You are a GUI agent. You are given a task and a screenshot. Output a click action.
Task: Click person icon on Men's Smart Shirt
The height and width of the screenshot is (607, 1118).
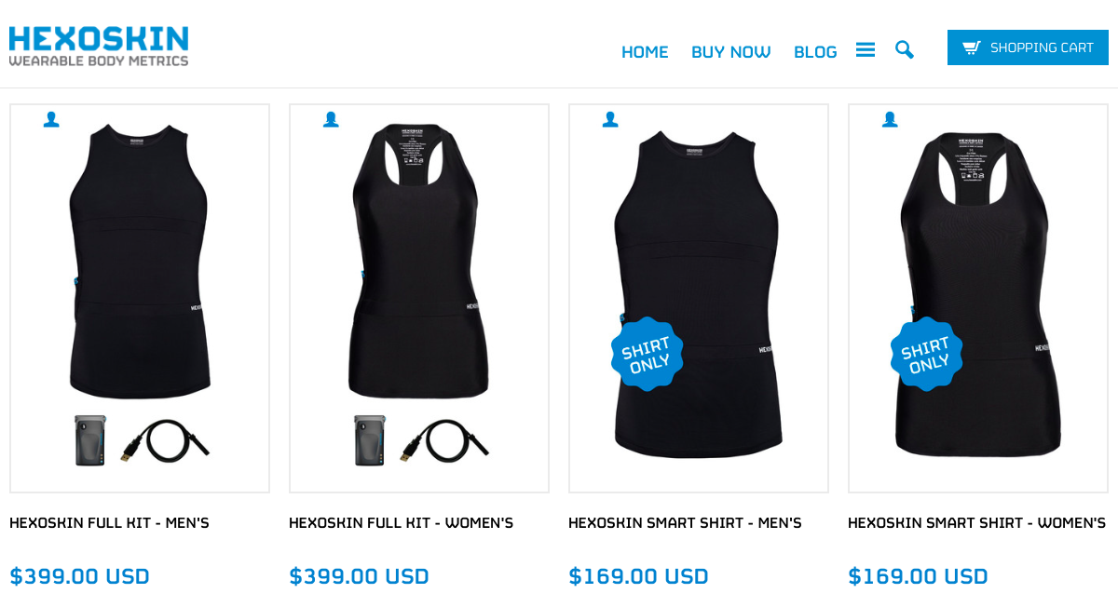[x=610, y=119]
